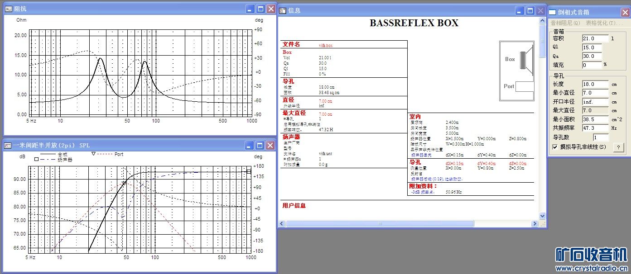Maximize the 信息 window
The image size is (631, 274).
pos(530,10)
